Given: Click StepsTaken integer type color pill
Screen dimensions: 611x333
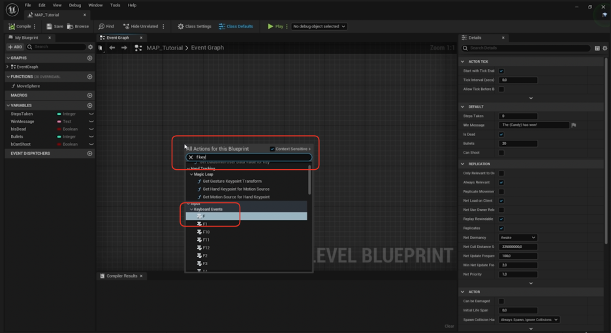Looking at the screenshot, I should [x=59, y=114].
